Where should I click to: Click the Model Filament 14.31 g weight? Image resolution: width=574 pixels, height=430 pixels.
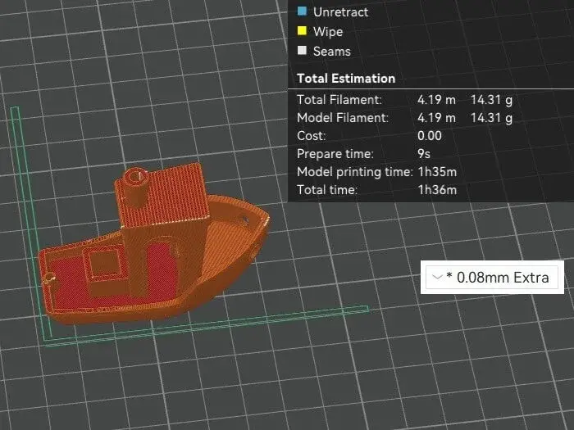[491, 118]
